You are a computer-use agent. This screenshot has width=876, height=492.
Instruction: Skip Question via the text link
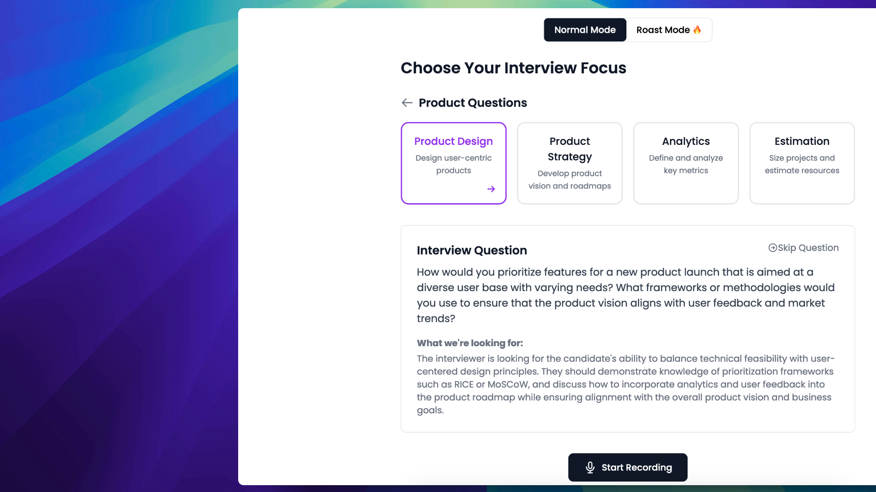[x=808, y=248]
